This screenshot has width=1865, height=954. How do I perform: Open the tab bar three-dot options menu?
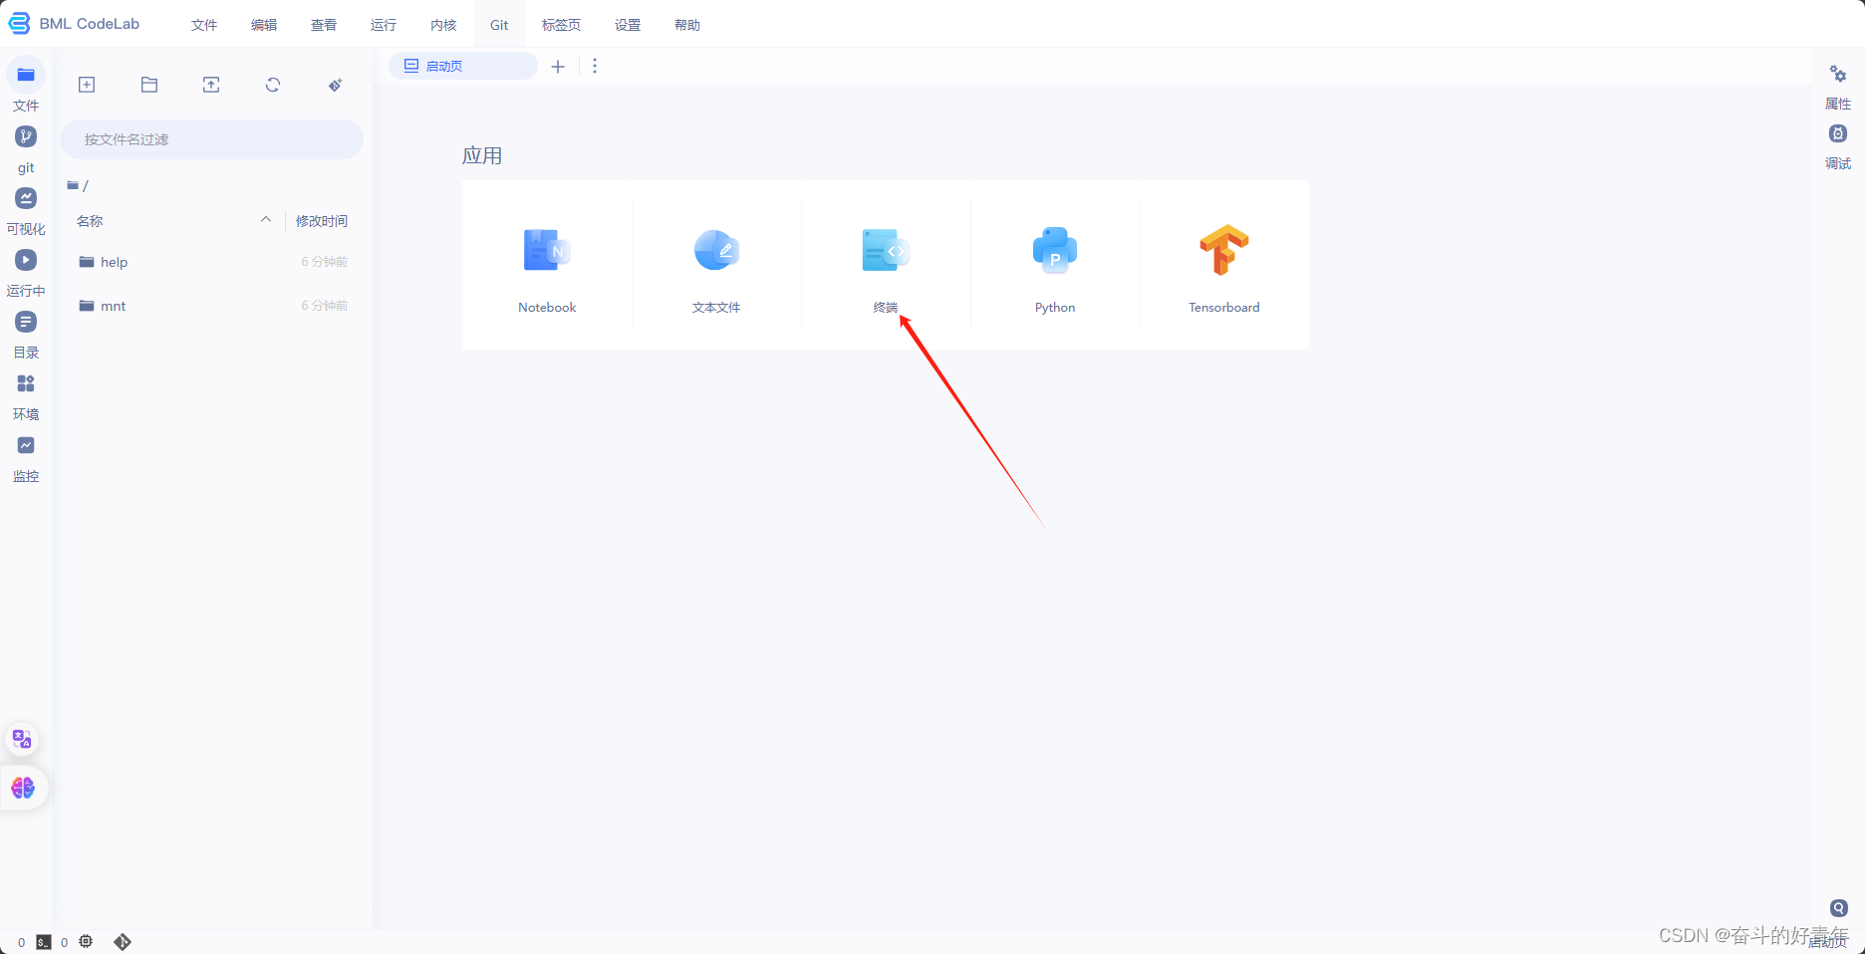coord(595,66)
